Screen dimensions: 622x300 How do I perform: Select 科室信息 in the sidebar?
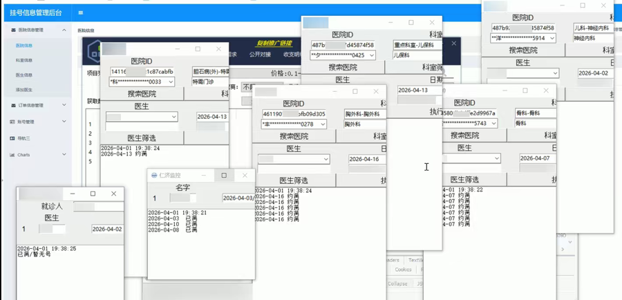point(24,60)
